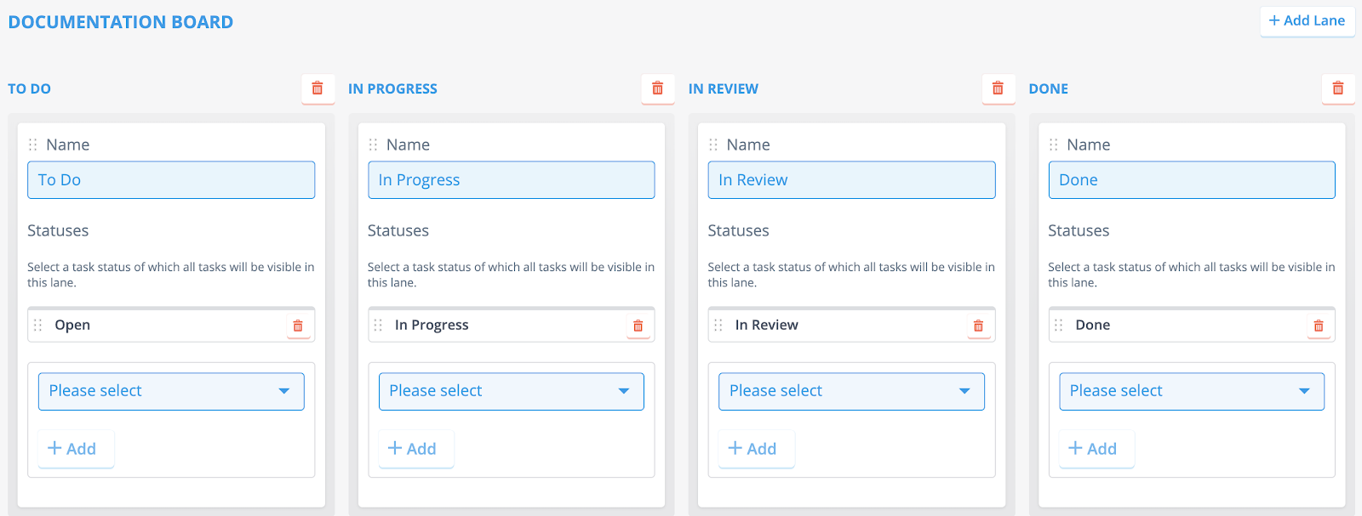Open Please select dropdown in In Review lane
The image size is (1362, 516).
coord(851,391)
